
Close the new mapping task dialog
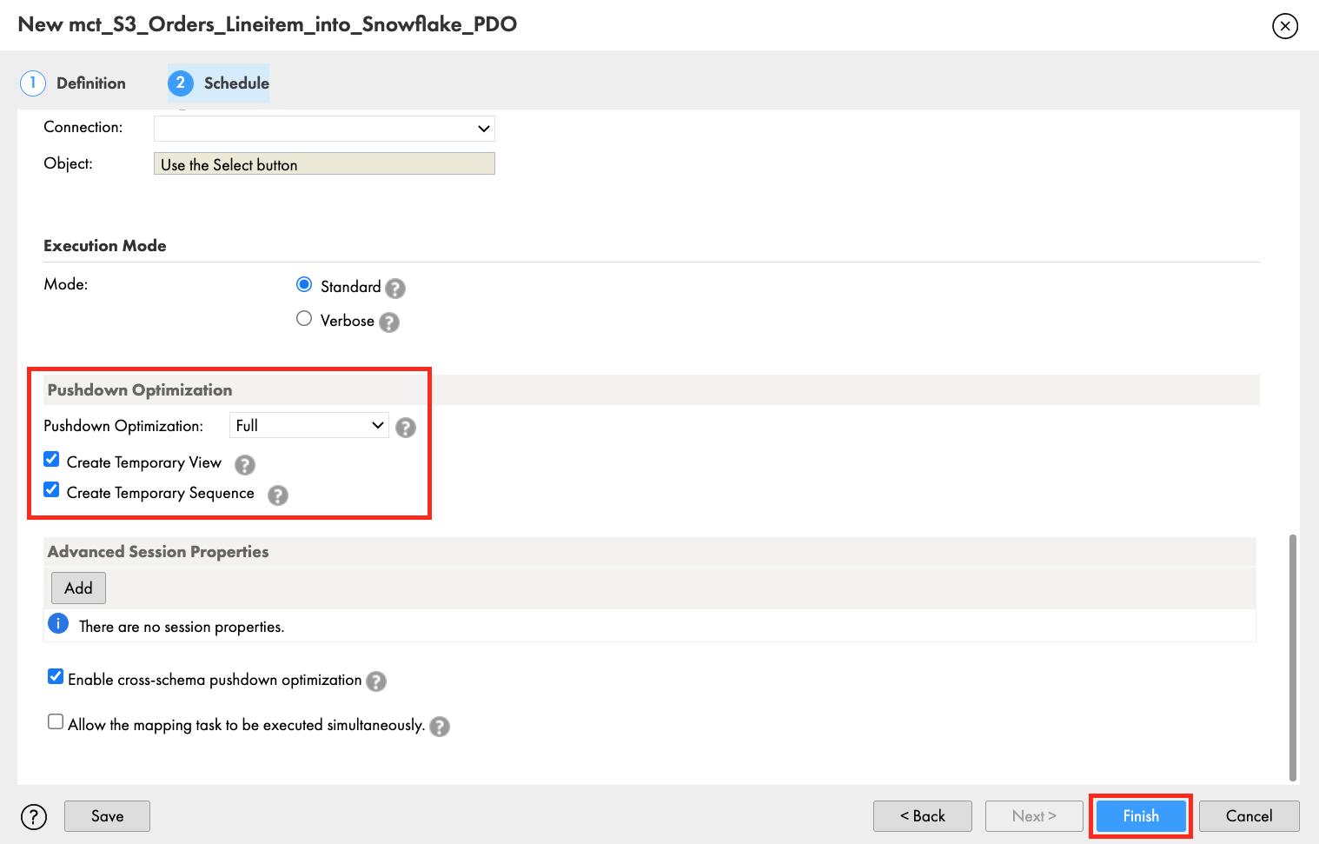[1284, 26]
